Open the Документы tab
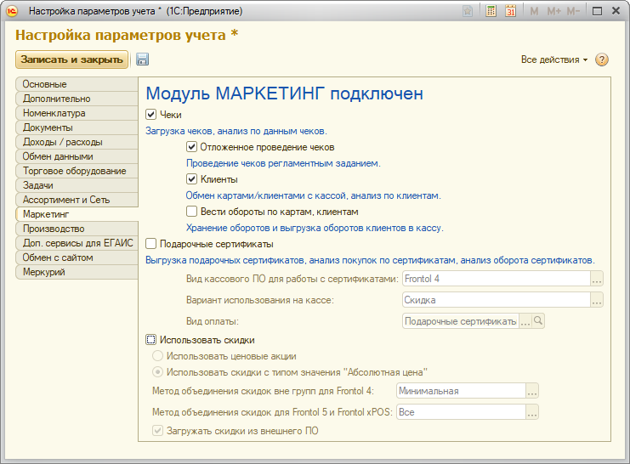Image resolution: width=630 pixels, height=464 pixels. pos(77,127)
